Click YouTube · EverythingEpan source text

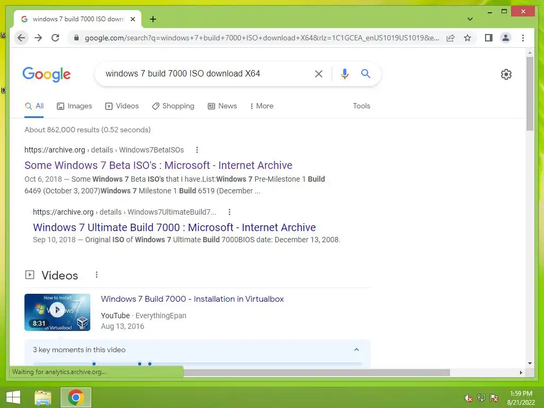pos(143,316)
